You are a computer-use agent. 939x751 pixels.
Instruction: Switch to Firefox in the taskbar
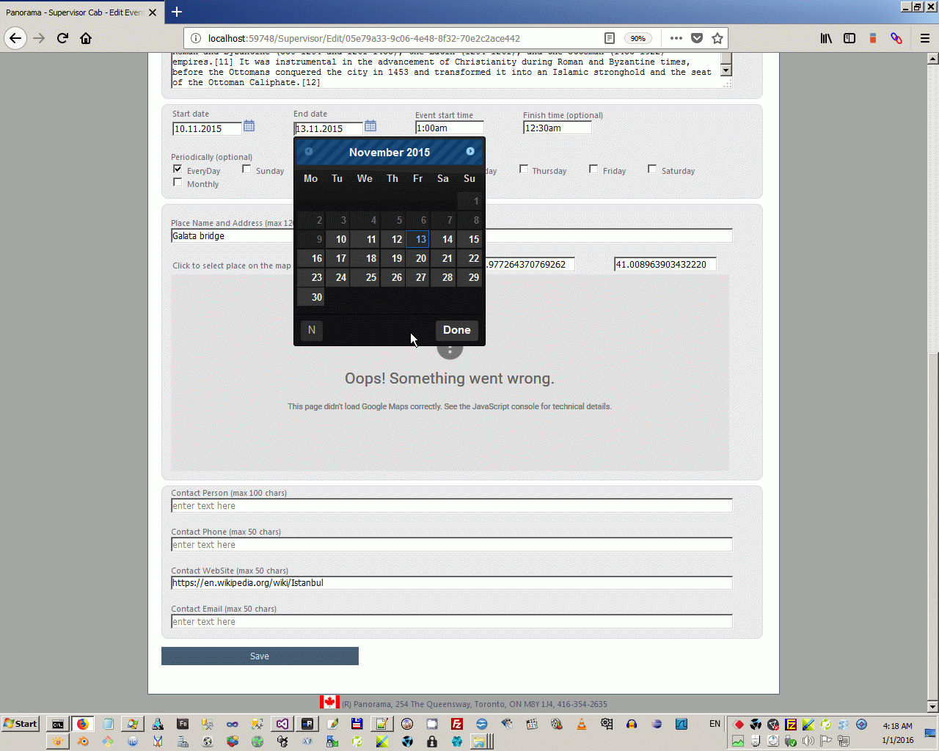coord(83,724)
